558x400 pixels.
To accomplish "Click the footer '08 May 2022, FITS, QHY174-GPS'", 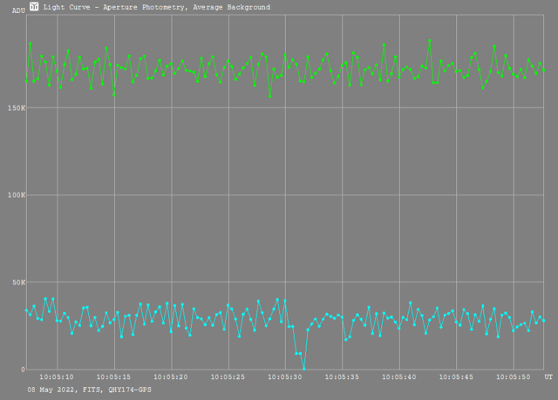I will (x=89, y=390).
